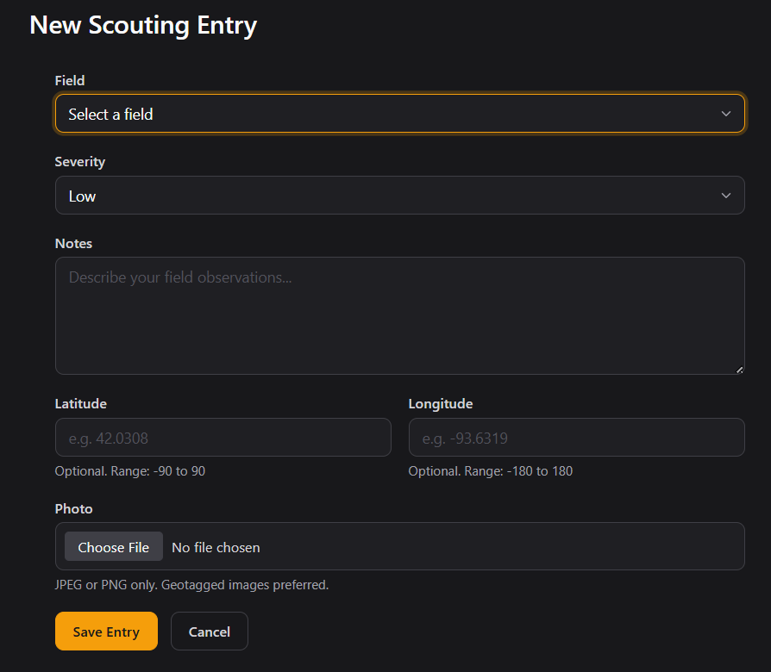Focus the Latitude input field

point(223,438)
